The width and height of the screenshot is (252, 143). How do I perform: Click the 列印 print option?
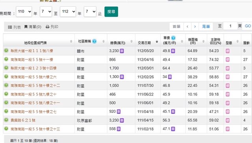pos(52,27)
